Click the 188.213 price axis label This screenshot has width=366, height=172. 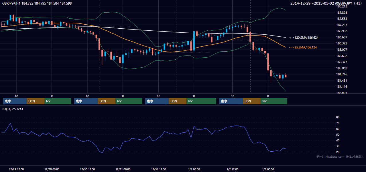coord(341,6)
